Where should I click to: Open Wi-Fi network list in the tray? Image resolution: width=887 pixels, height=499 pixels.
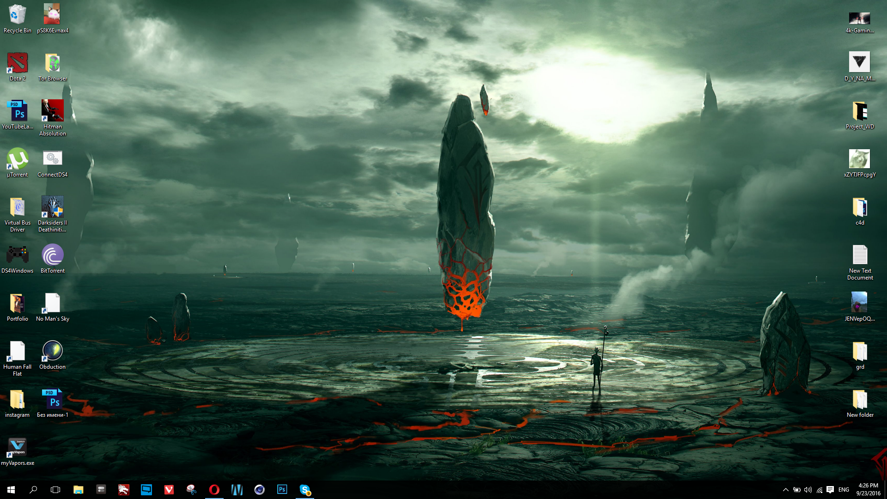[x=819, y=490]
